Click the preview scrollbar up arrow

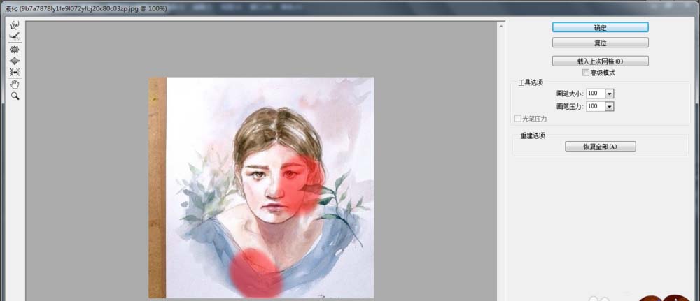(x=501, y=26)
